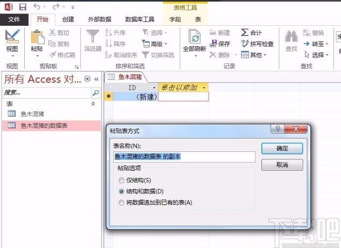Collapse the 表 (Tables) group

(x=93, y=104)
